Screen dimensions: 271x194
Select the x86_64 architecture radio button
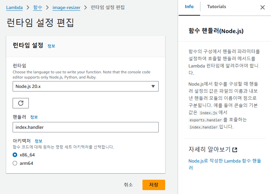(15, 155)
